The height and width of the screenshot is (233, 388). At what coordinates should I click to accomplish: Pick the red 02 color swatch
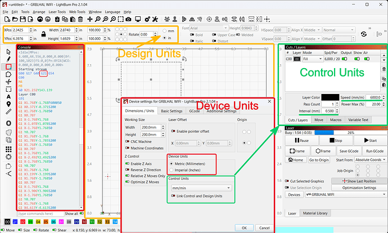[x=22, y=222]
